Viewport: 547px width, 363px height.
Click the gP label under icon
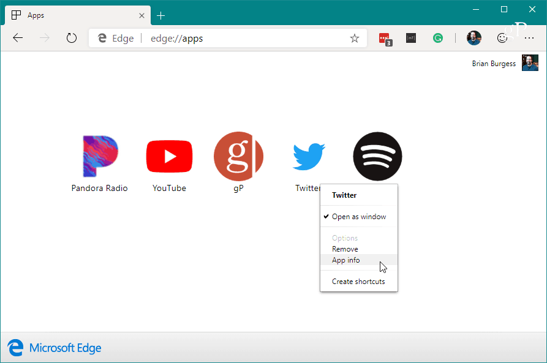point(239,189)
